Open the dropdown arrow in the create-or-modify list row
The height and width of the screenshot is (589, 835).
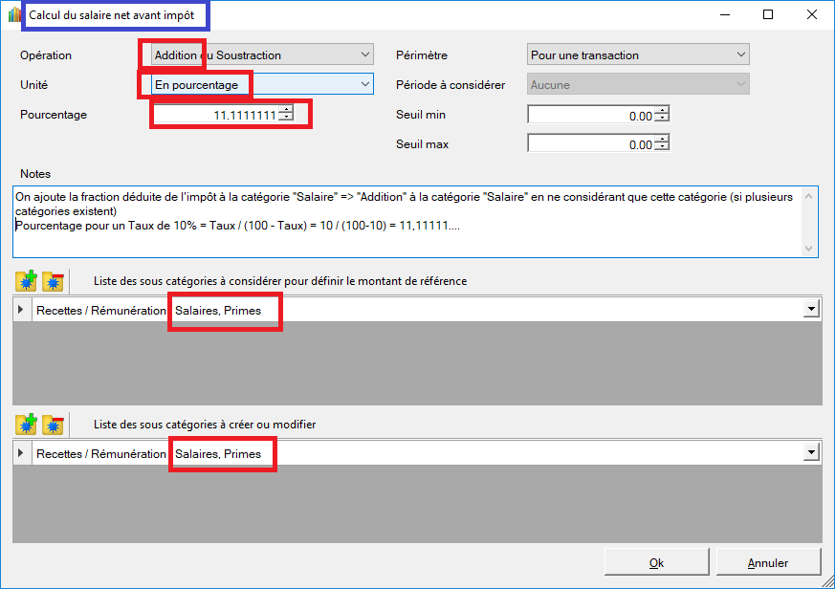click(812, 453)
